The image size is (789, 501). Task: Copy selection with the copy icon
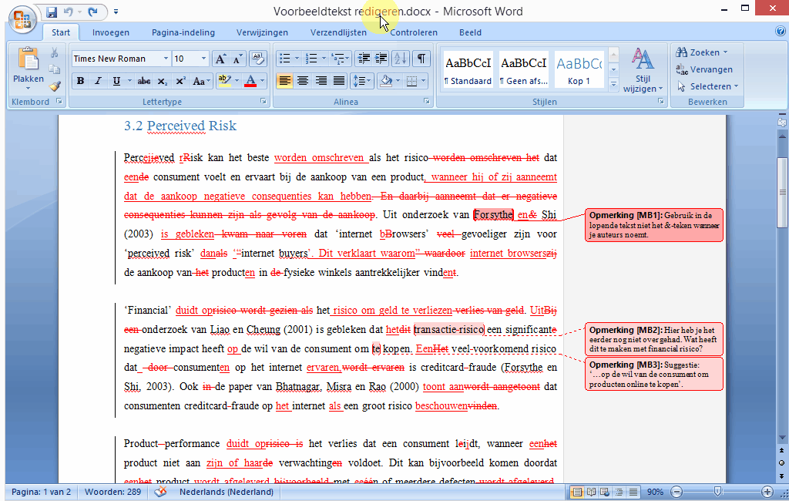tap(55, 69)
